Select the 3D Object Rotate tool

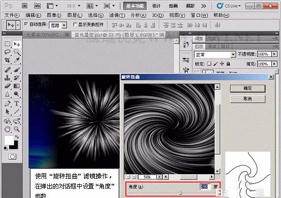click(x=7, y=121)
